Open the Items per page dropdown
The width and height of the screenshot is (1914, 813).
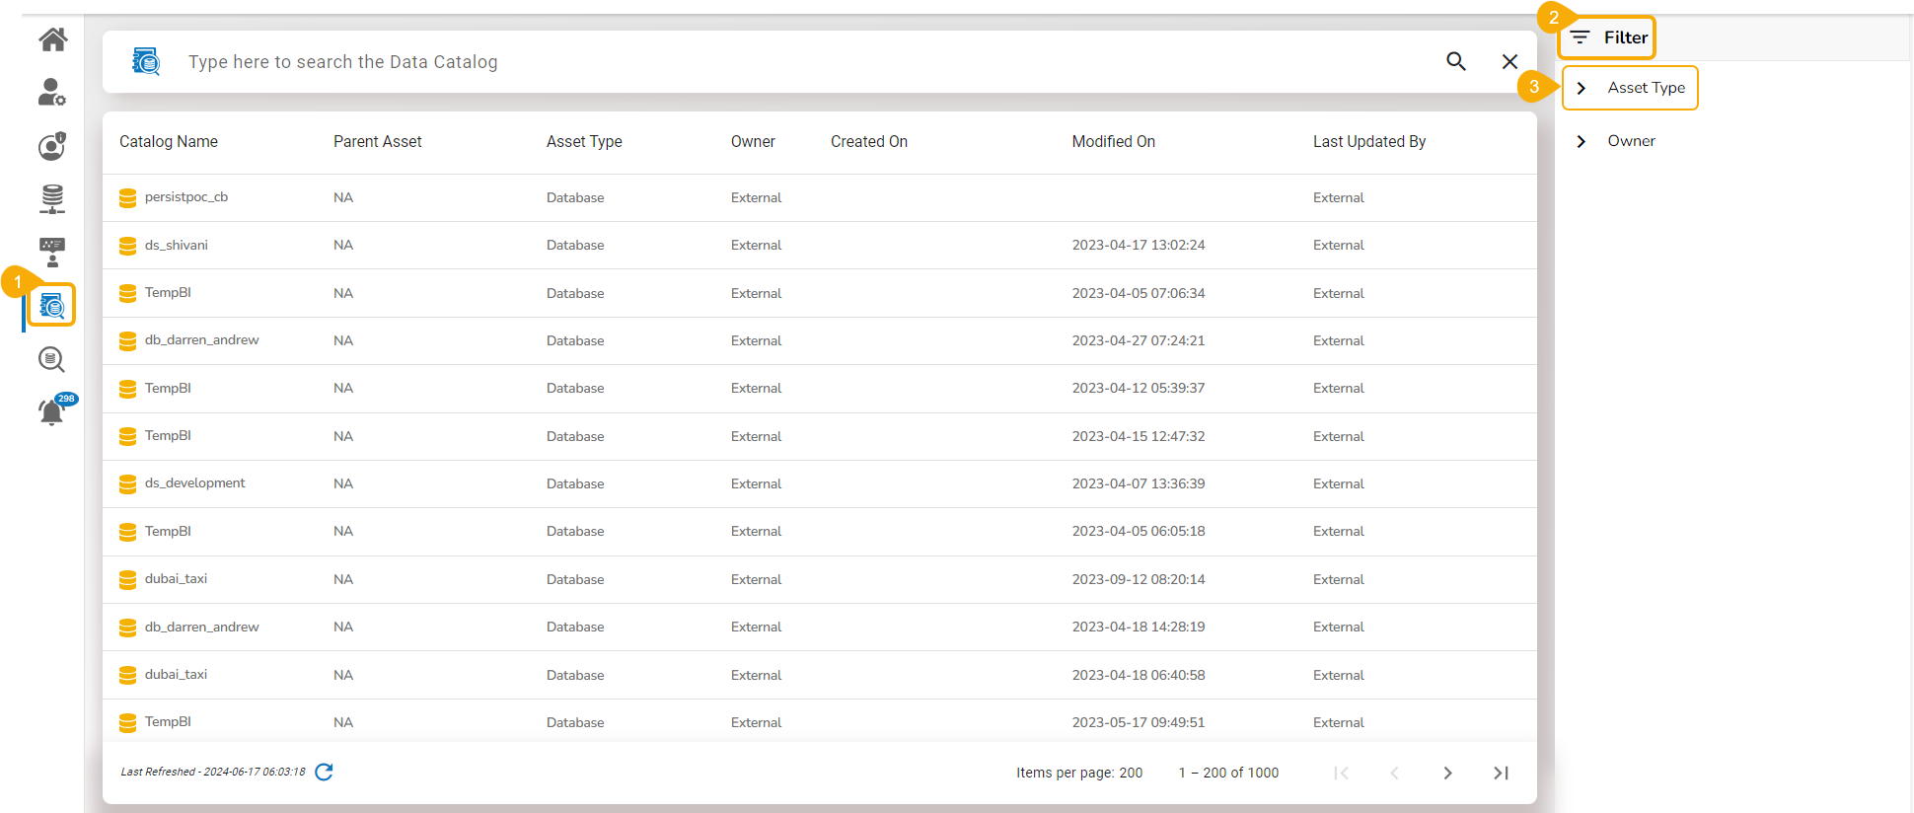pos(1131,773)
